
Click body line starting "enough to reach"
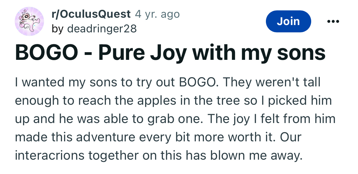(173, 101)
